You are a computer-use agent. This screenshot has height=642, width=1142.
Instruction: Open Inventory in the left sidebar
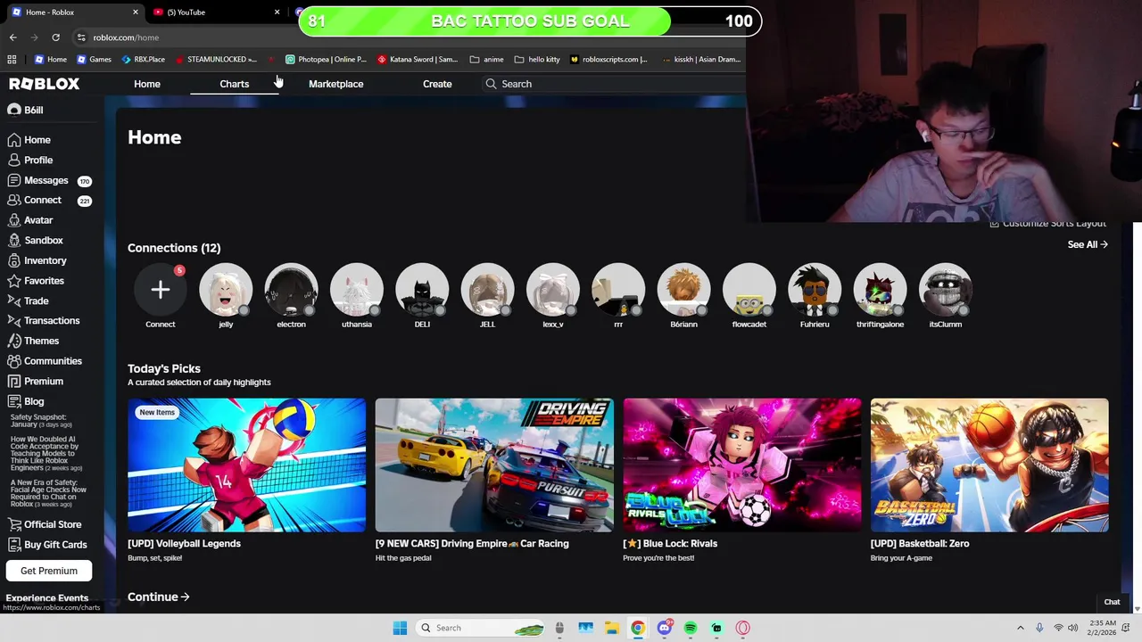[x=37, y=260]
